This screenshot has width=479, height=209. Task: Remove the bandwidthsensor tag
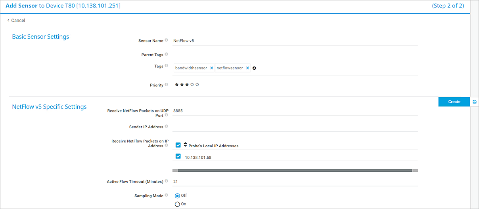click(212, 68)
